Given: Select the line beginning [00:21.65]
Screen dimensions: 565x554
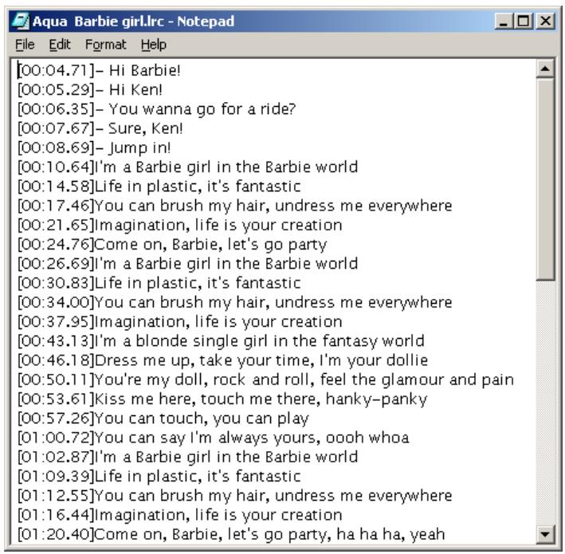Looking at the screenshot, I should pos(180,225).
